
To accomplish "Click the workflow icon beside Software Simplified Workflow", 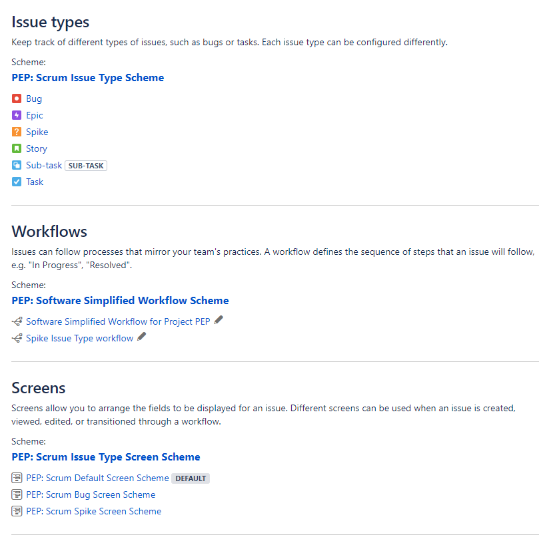I will 16,321.
